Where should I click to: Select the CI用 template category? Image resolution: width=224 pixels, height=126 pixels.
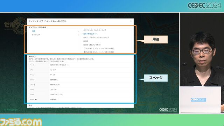(34, 31)
